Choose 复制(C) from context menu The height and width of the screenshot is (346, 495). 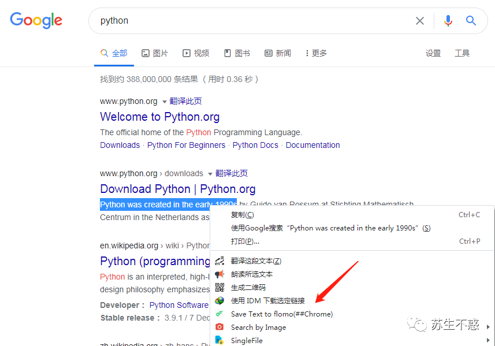tap(352, 215)
